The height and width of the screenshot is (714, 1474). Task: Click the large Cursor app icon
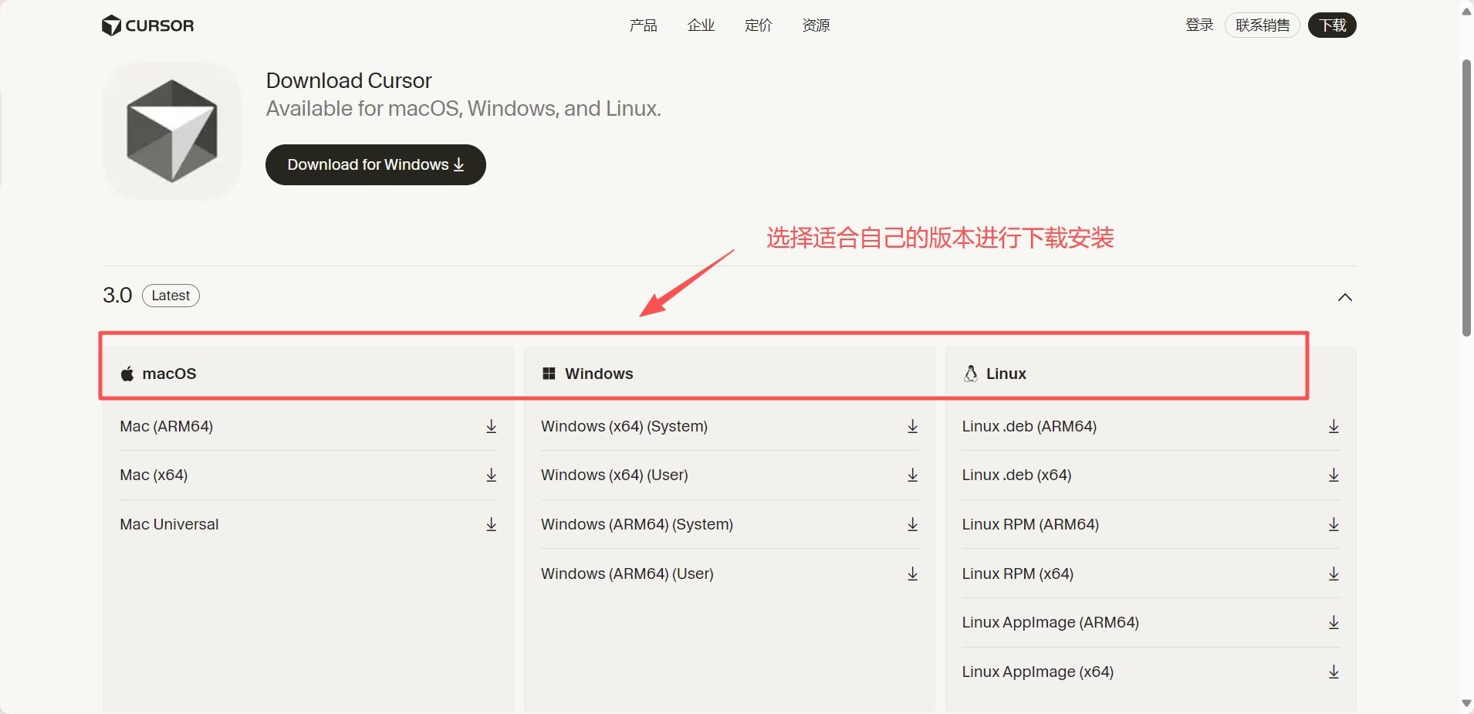[172, 131]
